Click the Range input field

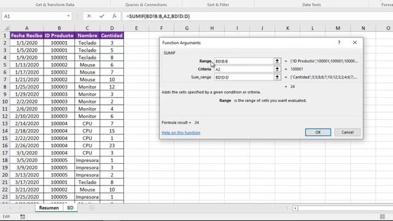pos(244,61)
